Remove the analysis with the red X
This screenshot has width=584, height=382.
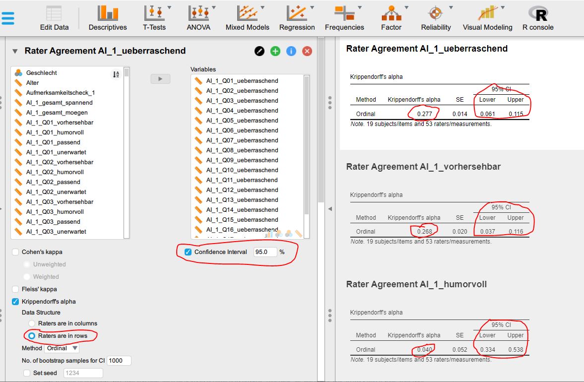point(307,51)
